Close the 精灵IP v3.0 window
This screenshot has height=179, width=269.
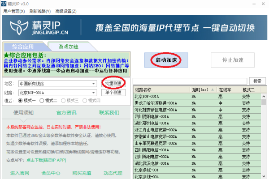point(263,4)
